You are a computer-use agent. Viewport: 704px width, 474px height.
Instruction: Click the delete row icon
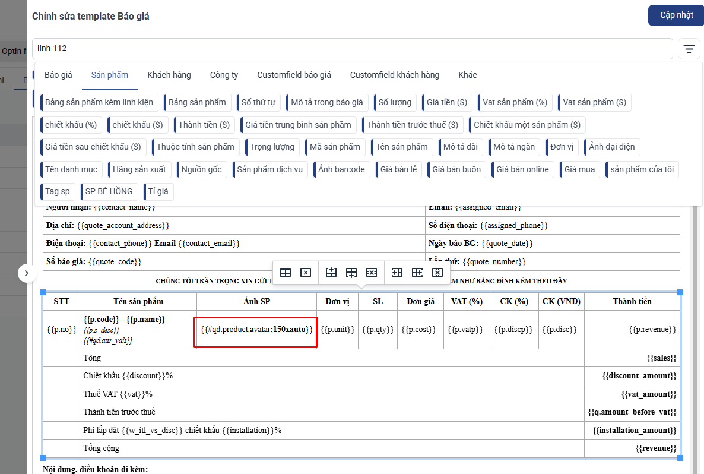[372, 273]
